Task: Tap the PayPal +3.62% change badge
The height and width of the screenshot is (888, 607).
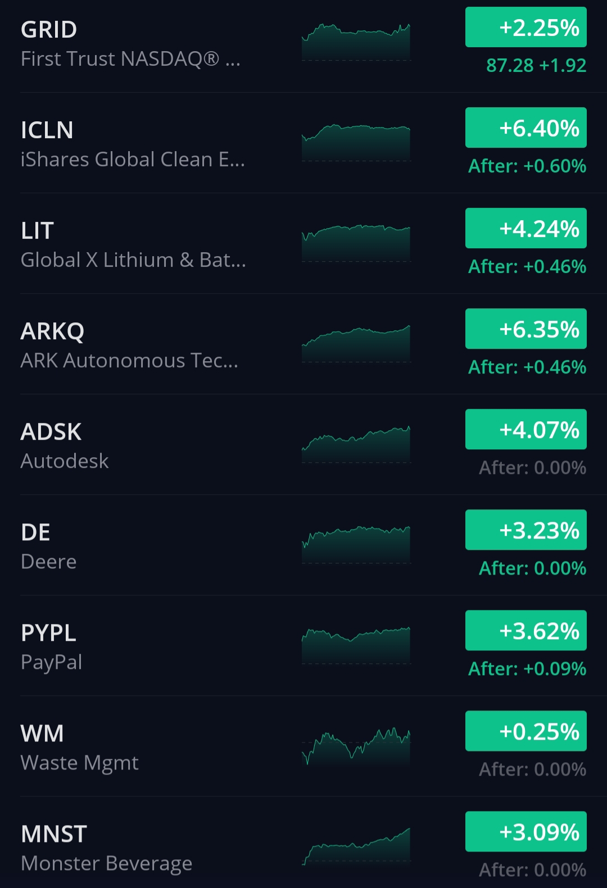Action: pos(526,631)
